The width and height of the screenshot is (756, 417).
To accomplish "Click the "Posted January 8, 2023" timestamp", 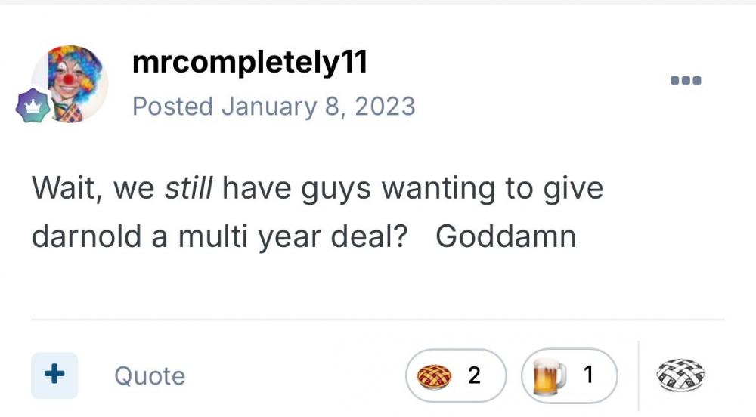I will 274,107.
